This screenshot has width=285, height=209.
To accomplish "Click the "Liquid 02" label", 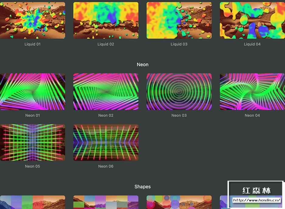I will point(106,44).
